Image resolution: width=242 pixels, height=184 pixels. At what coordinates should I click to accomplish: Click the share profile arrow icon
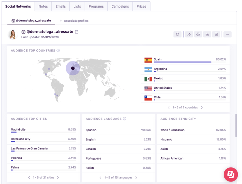coord(189,35)
